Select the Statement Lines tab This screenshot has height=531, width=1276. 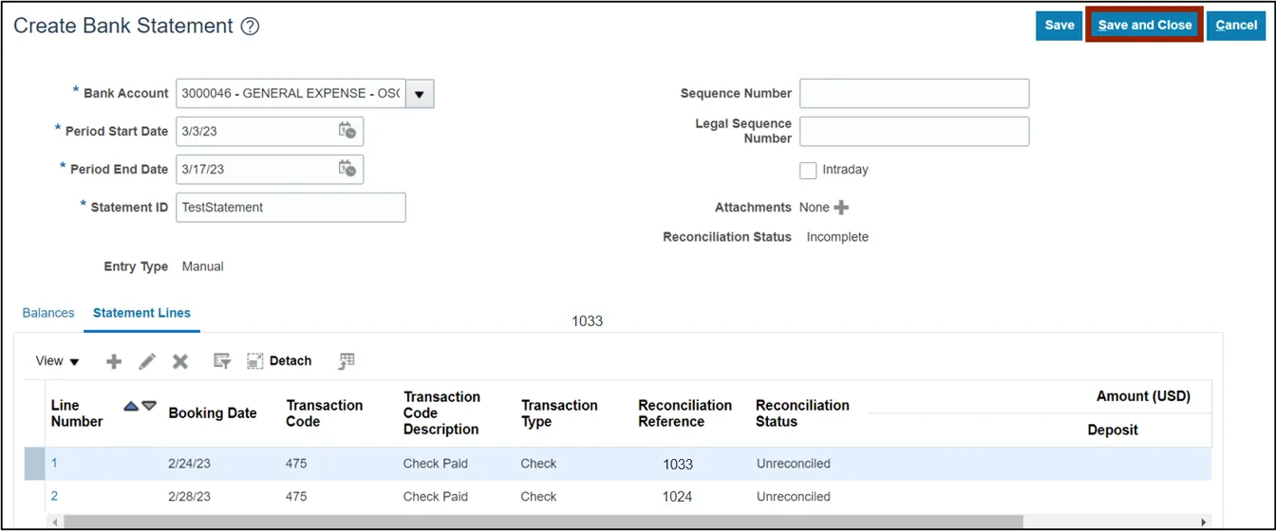click(141, 313)
